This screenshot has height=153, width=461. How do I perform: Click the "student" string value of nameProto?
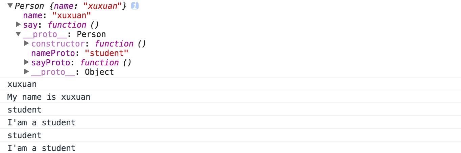coord(107,53)
